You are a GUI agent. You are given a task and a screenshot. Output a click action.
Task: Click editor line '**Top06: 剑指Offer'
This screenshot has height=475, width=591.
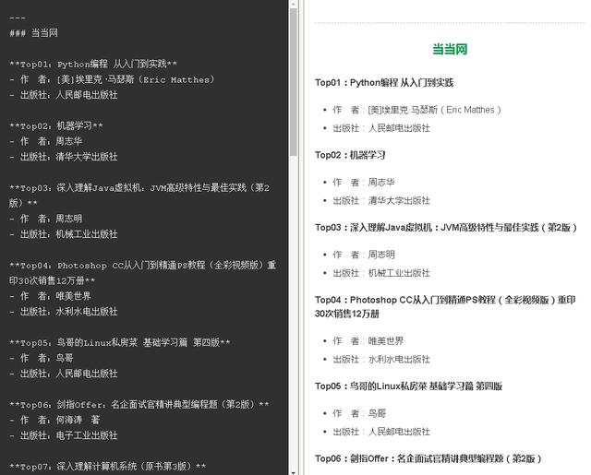pos(139,405)
